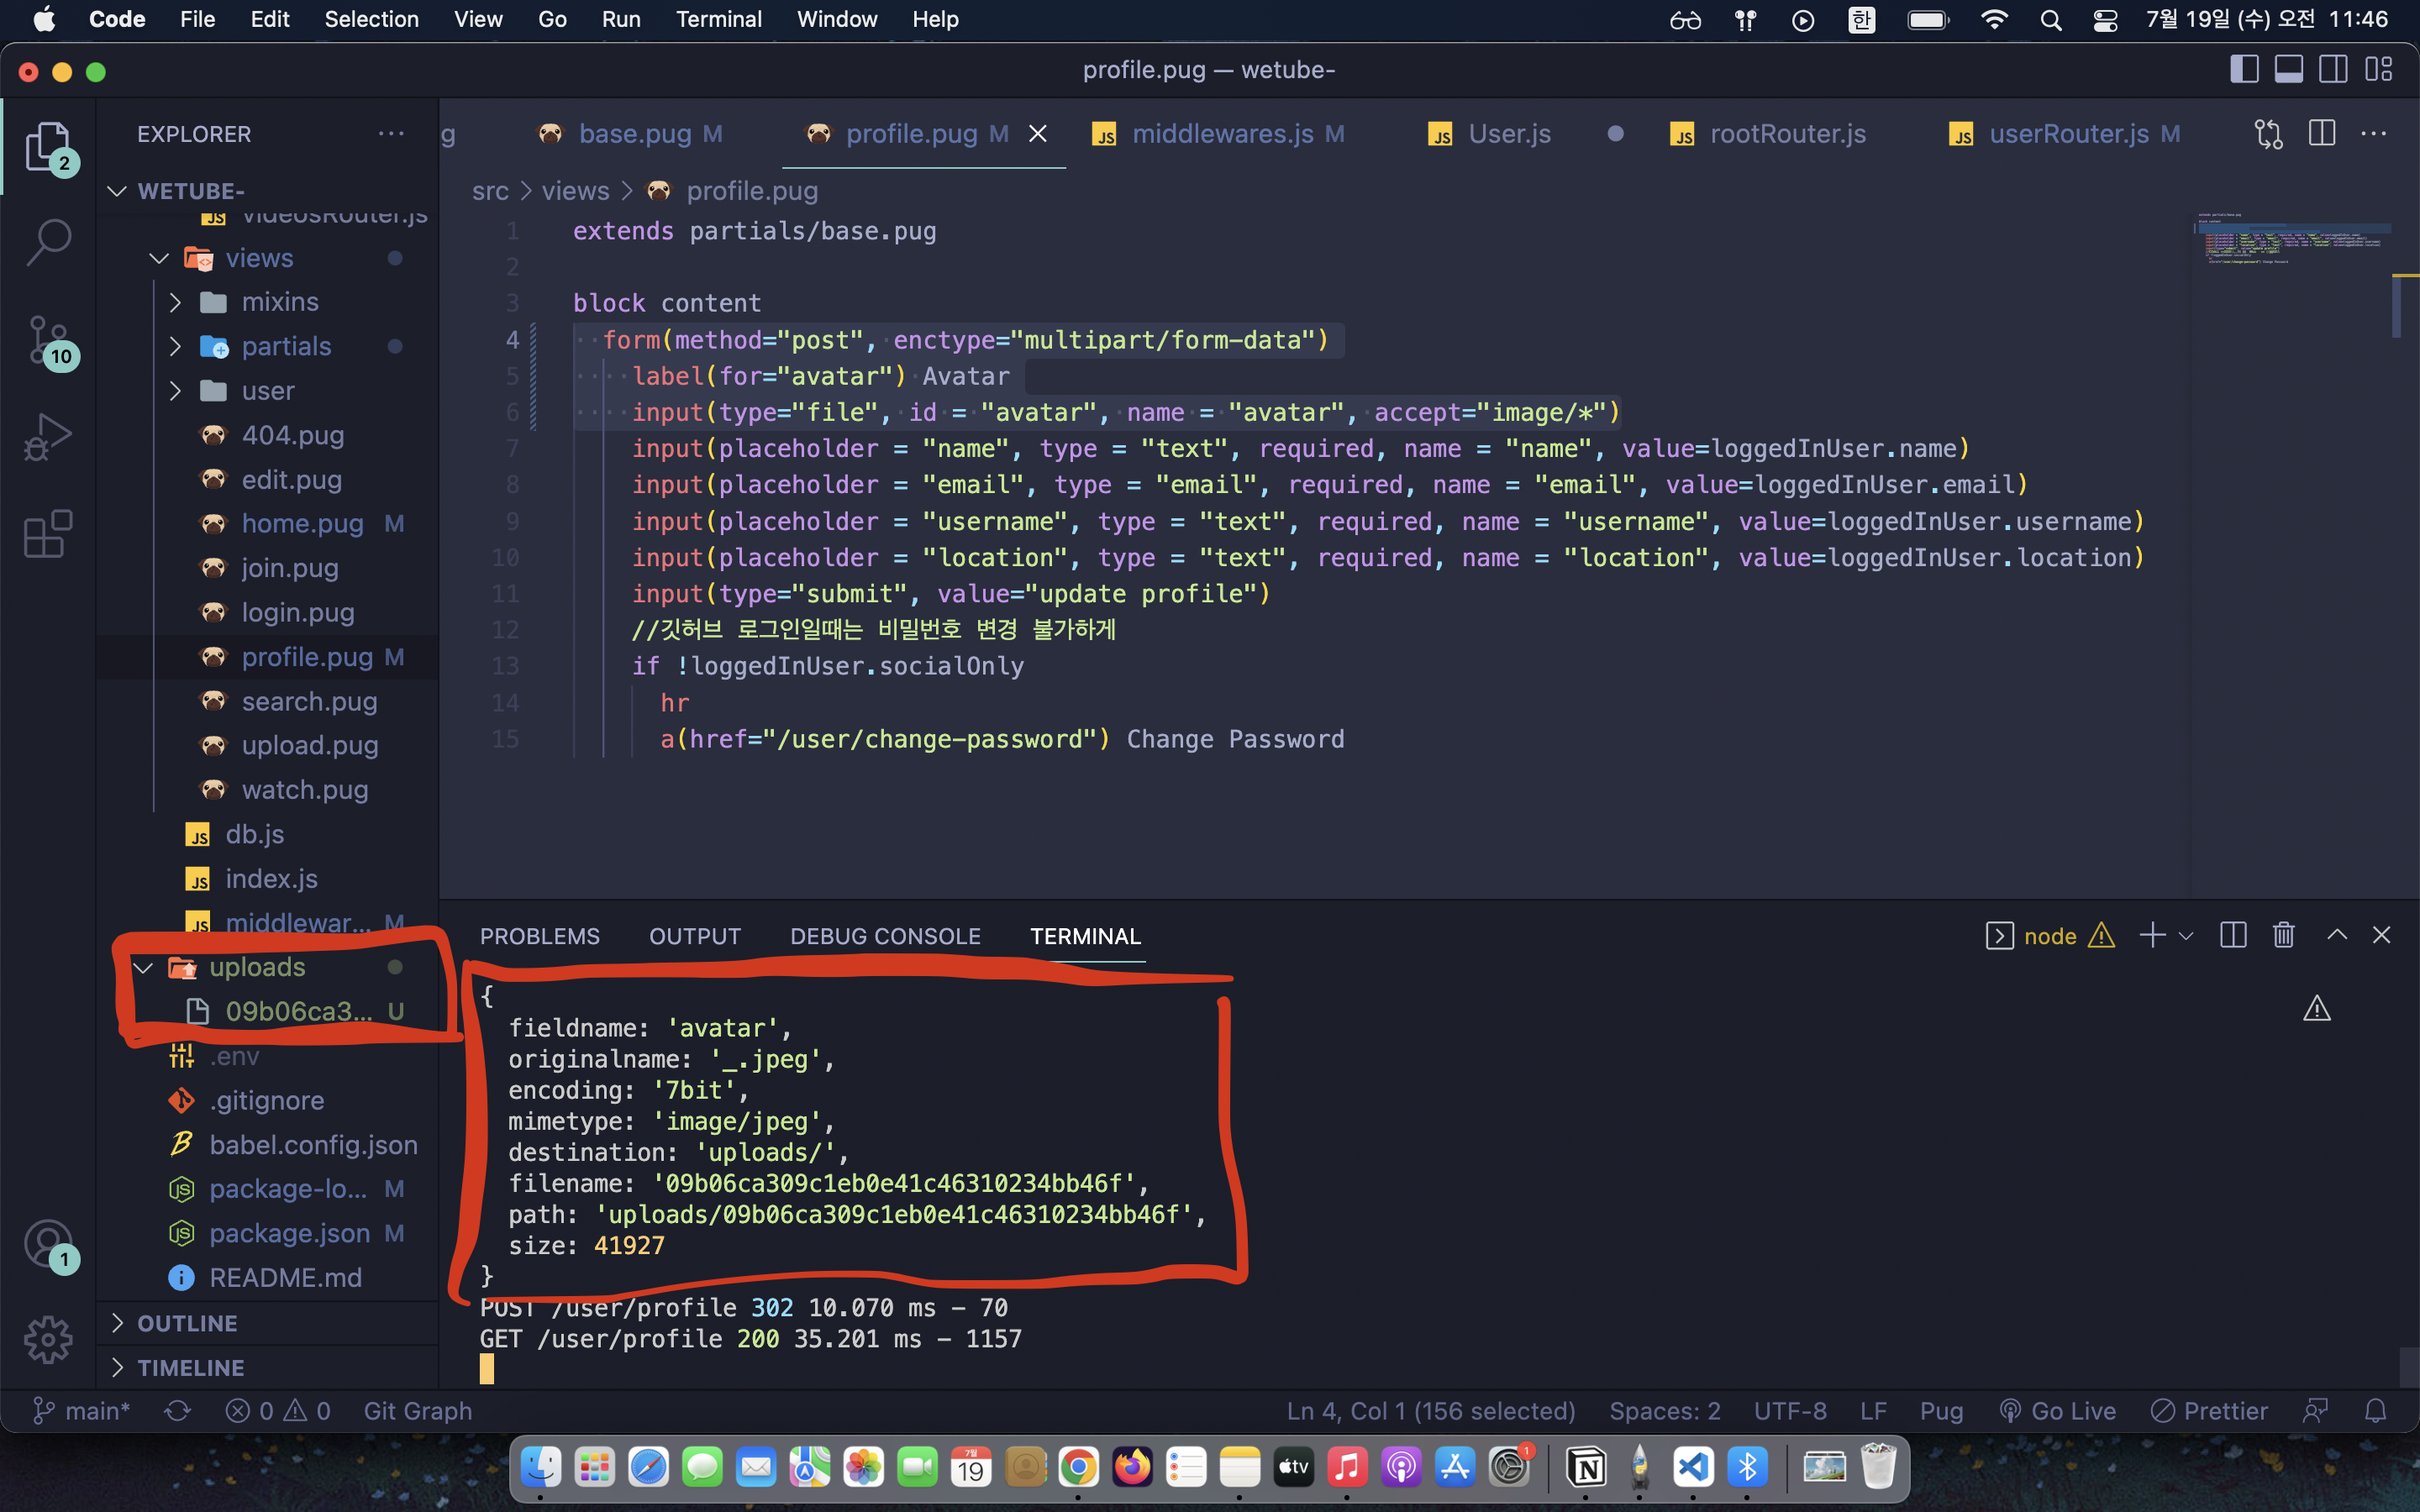Image resolution: width=2420 pixels, height=1512 pixels.
Task: Kill the terminal with trash icon
Action: click(x=2284, y=935)
